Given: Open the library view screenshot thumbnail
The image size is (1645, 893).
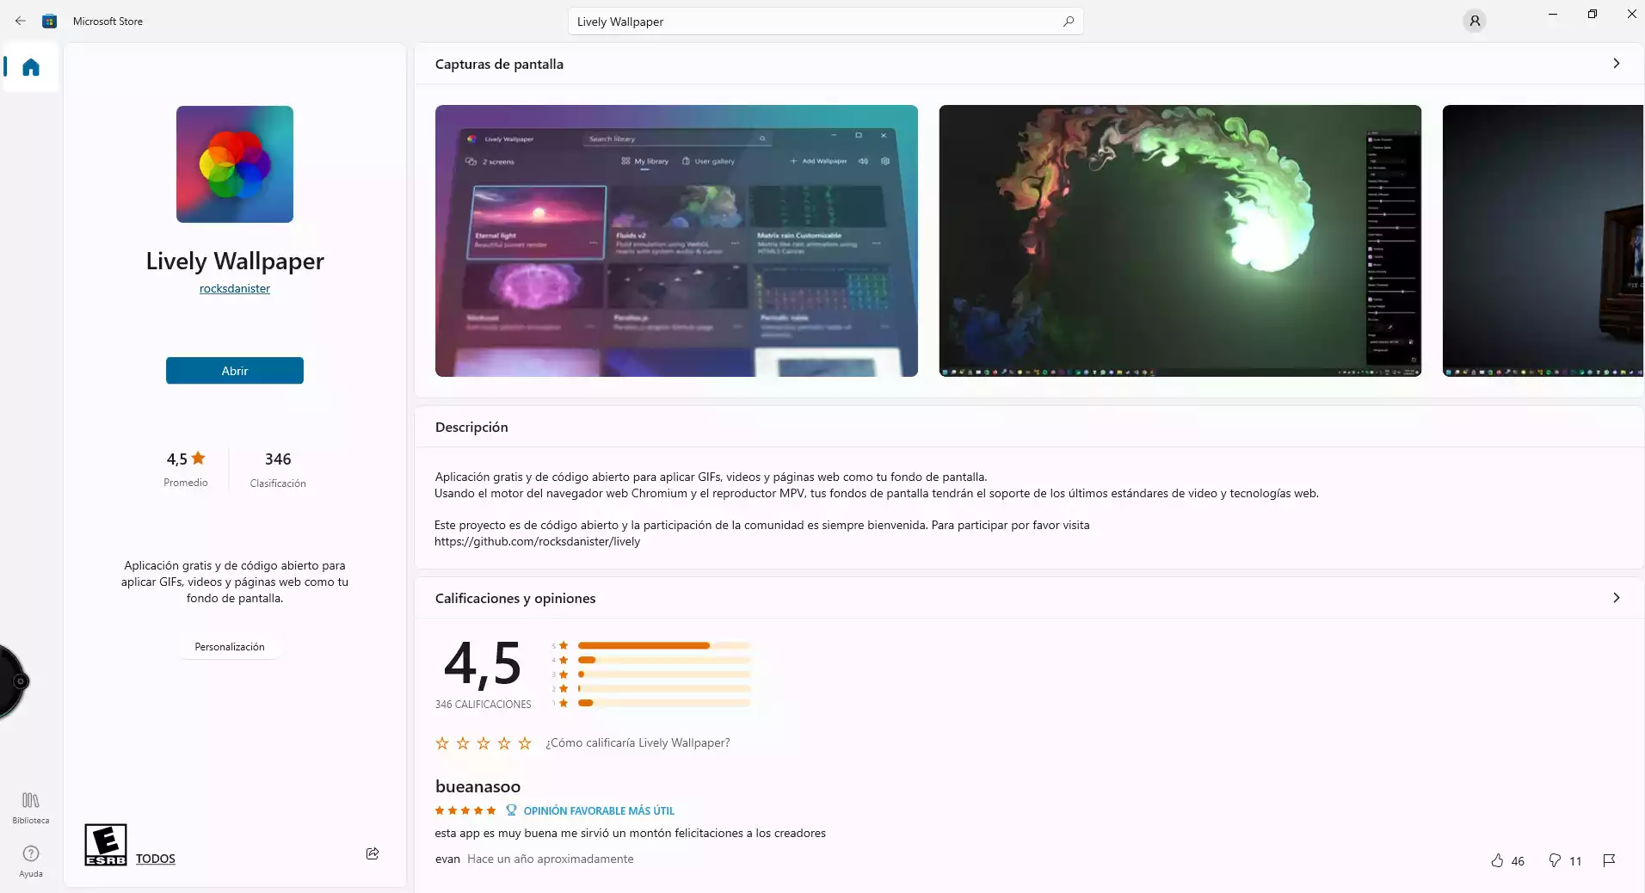Looking at the screenshot, I should [676, 241].
